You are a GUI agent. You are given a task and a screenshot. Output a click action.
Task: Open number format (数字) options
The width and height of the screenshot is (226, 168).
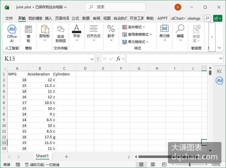point(111,33)
